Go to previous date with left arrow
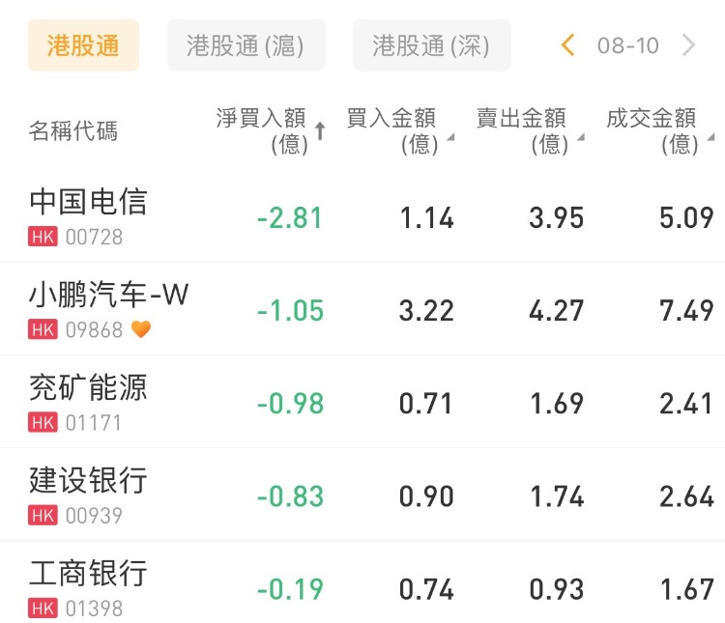The height and width of the screenshot is (623, 725). 568,44
